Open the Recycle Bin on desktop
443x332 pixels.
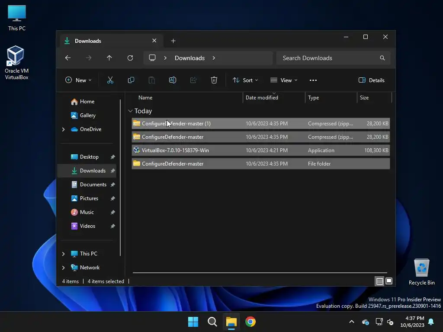coord(421,272)
